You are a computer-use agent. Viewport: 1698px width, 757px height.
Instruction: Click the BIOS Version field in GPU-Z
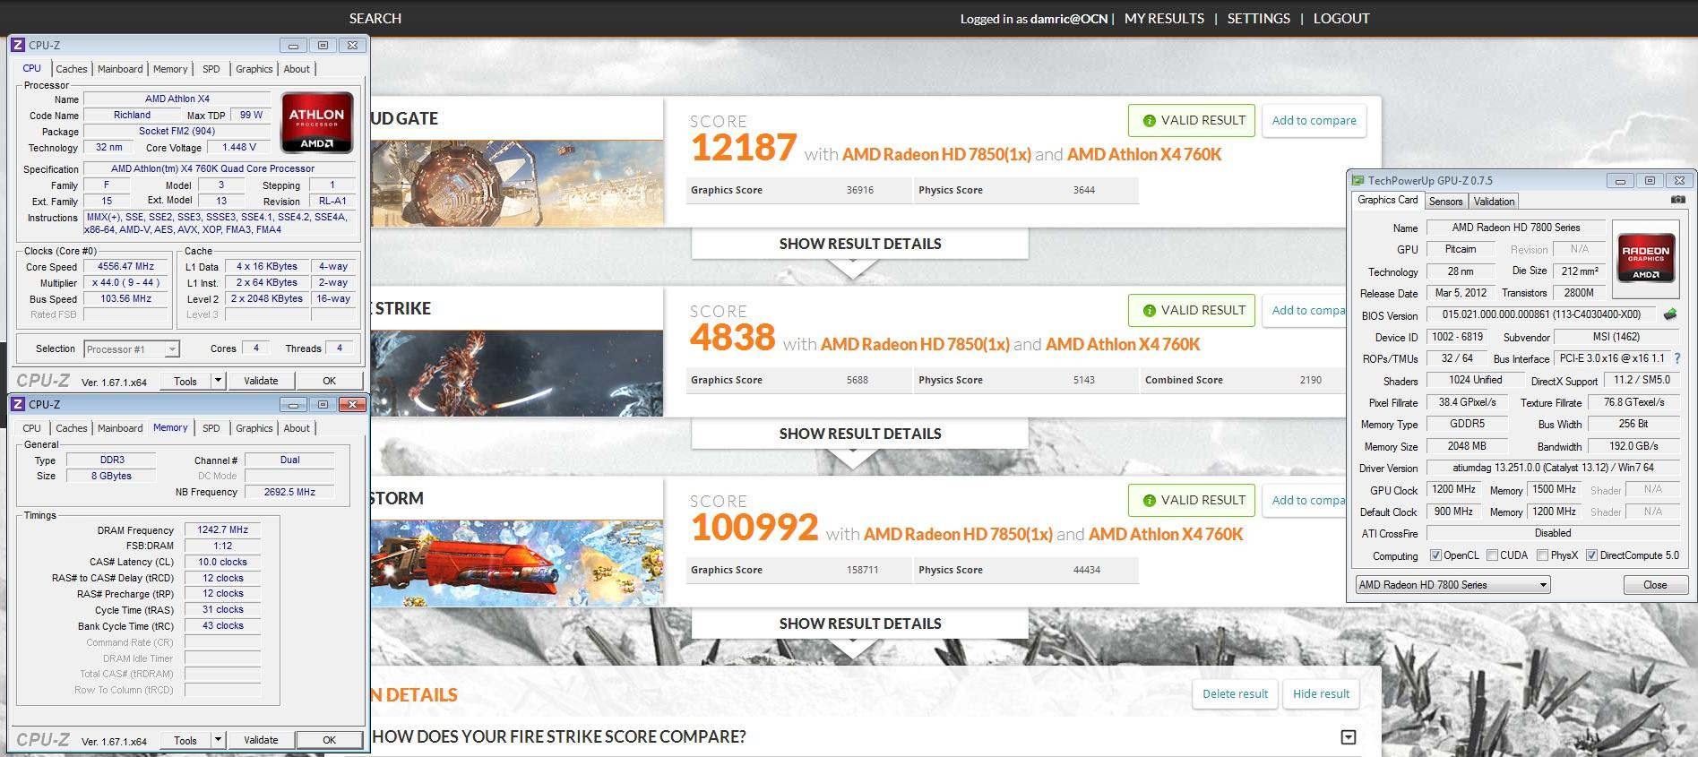pos(1541,315)
